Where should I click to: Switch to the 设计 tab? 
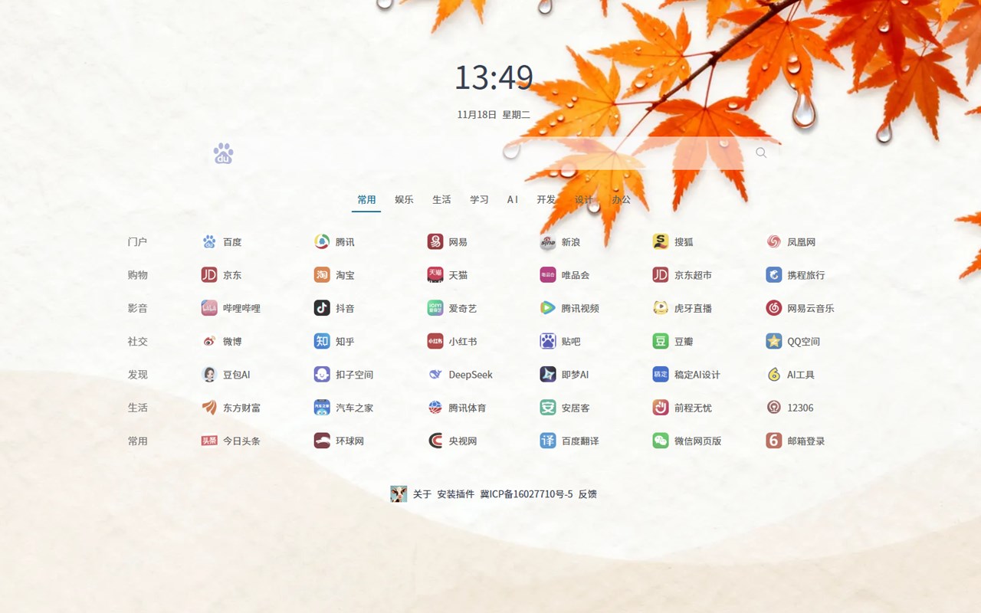tap(584, 199)
